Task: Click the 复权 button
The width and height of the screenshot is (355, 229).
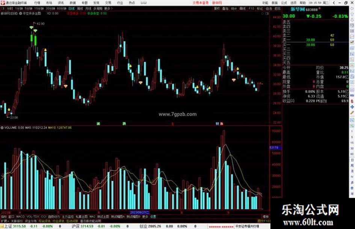Action: click(217, 8)
